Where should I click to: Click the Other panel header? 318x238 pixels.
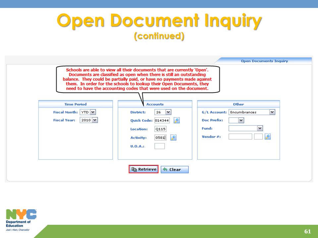click(x=238, y=104)
